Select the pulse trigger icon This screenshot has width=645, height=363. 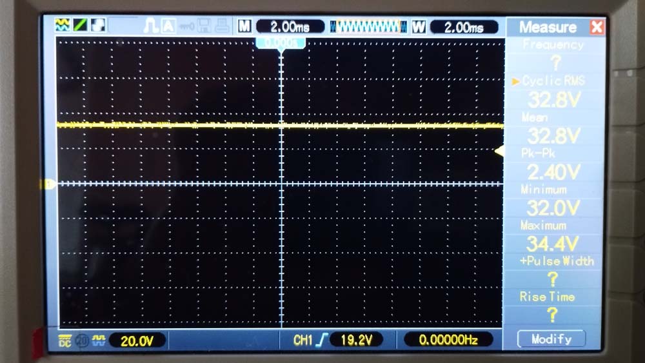(x=150, y=26)
